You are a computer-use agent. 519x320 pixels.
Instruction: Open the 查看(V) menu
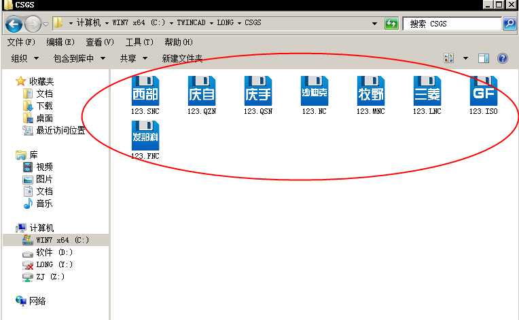pyautogui.click(x=100, y=42)
